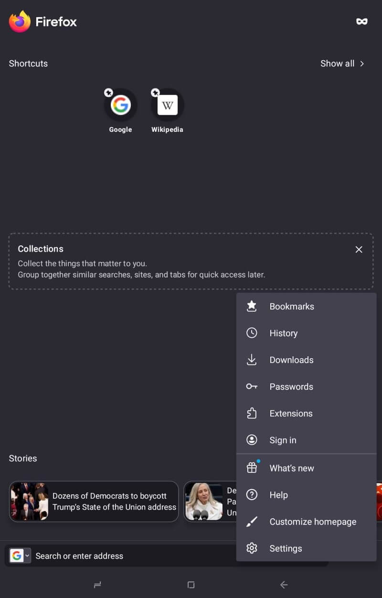This screenshot has width=382, height=598.
Task: Remove the Google shortcut pin
Action: (108, 93)
